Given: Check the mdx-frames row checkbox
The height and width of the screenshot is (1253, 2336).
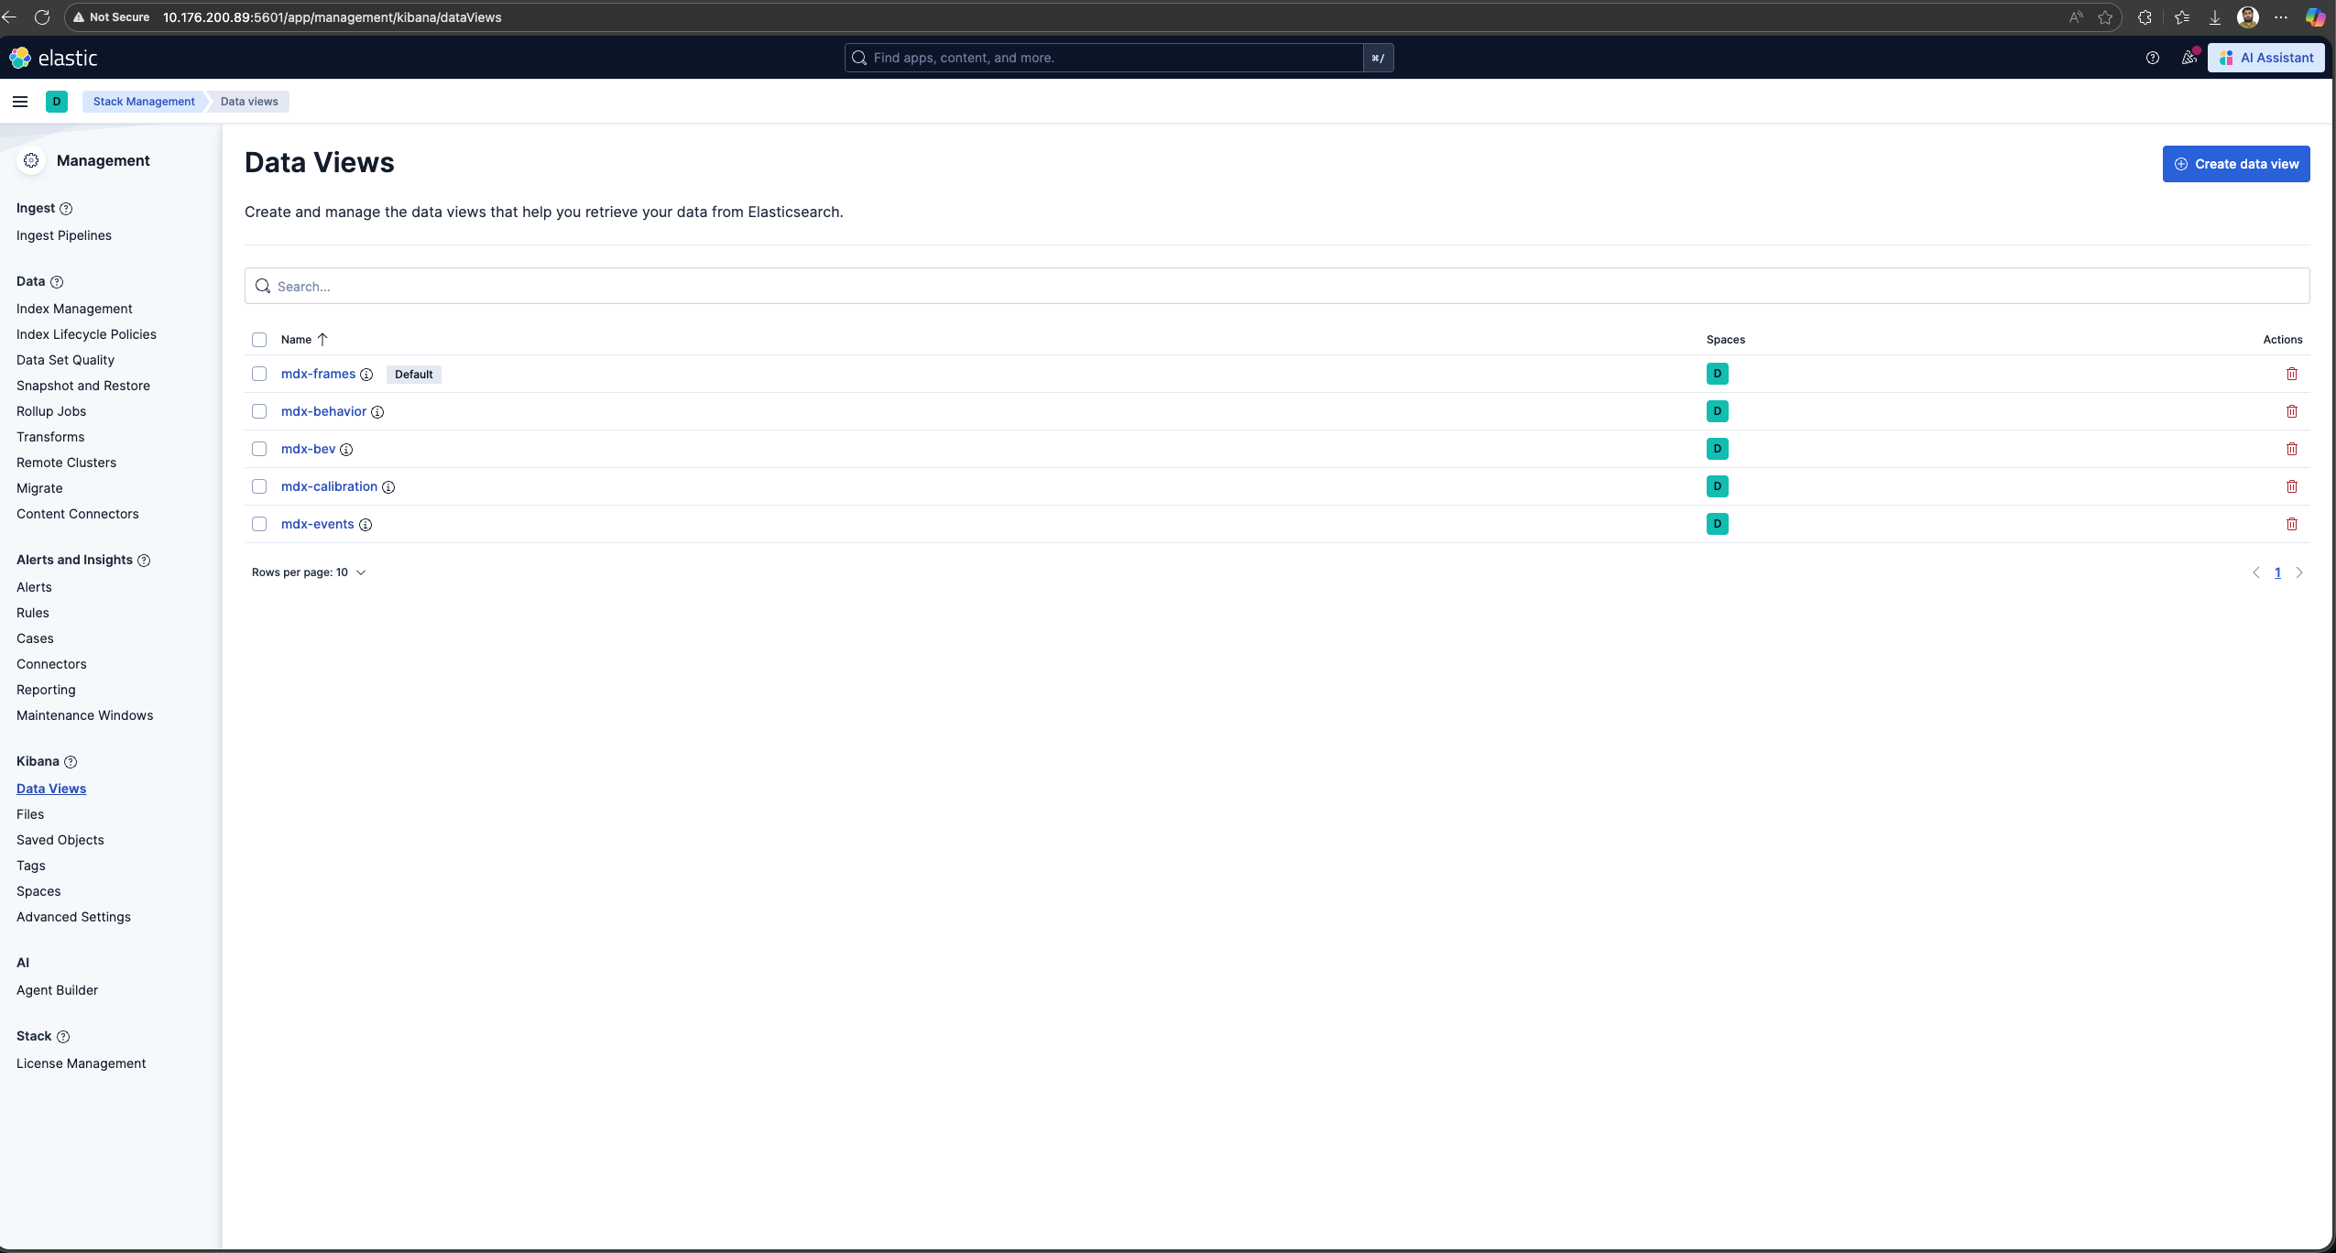Looking at the screenshot, I should [259, 374].
